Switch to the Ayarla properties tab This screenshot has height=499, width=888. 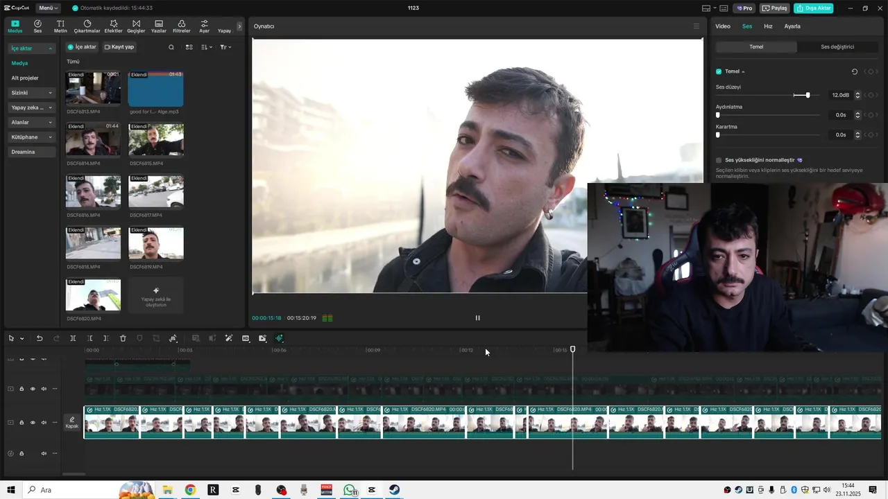tap(792, 26)
